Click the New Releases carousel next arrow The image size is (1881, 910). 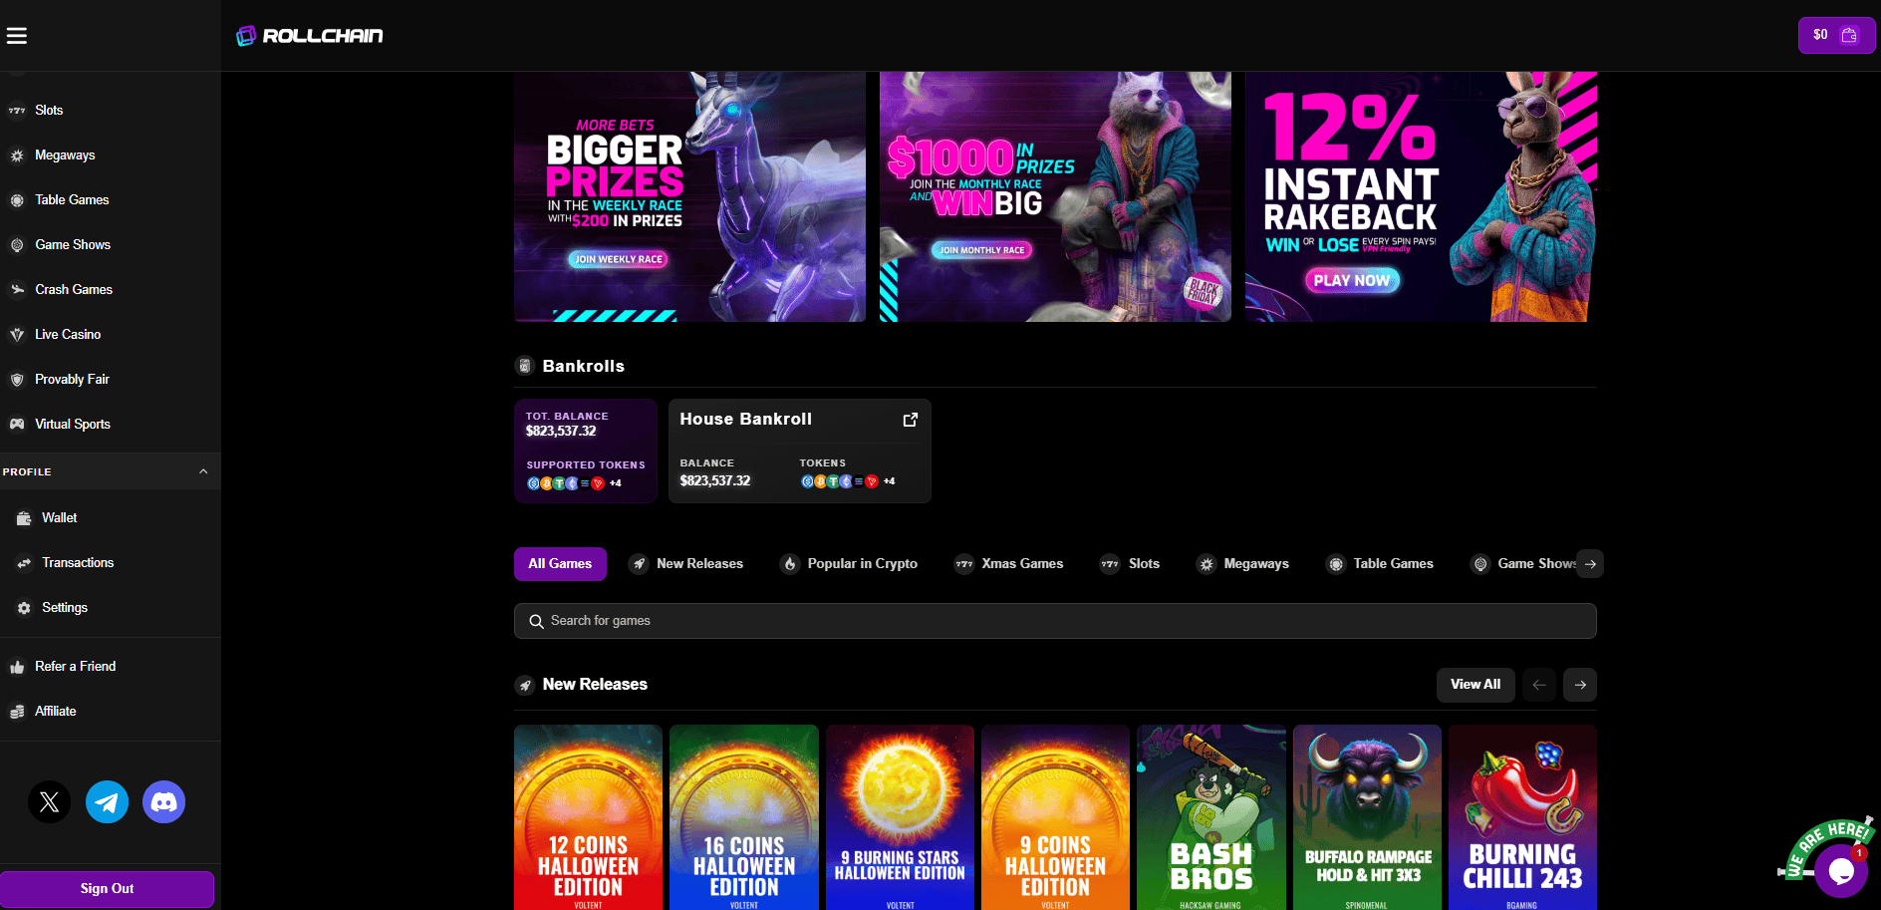pos(1579,685)
